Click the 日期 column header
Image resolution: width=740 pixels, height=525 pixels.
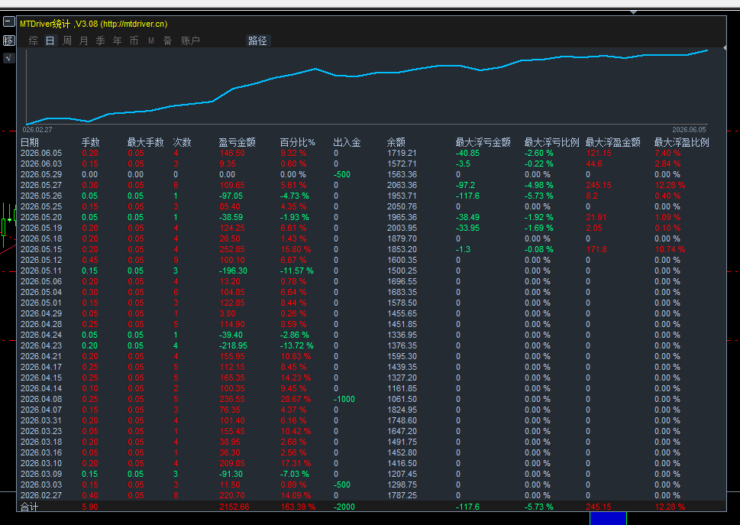tap(30, 142)
